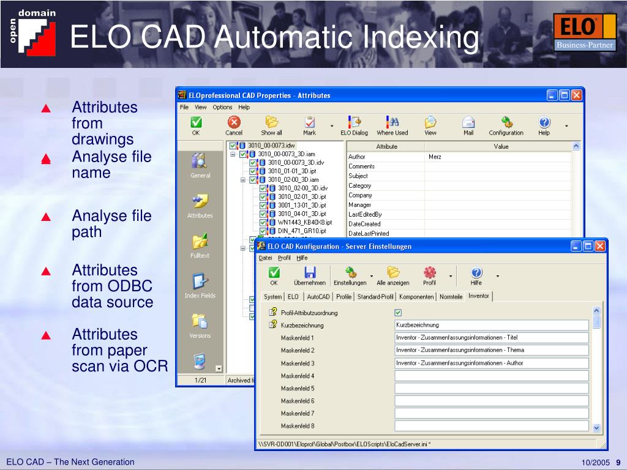The height and width of the screenshot is (470, 627).
Task: Click the help icon beside Profil-Attributzuordnung
Action: click(x=273, y=311)
